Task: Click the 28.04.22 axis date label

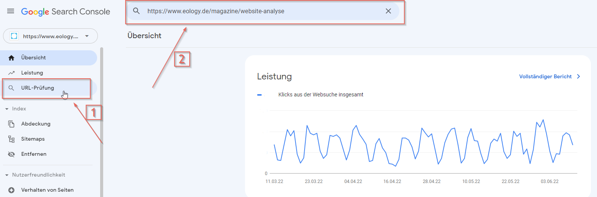Action: [432, 181]
